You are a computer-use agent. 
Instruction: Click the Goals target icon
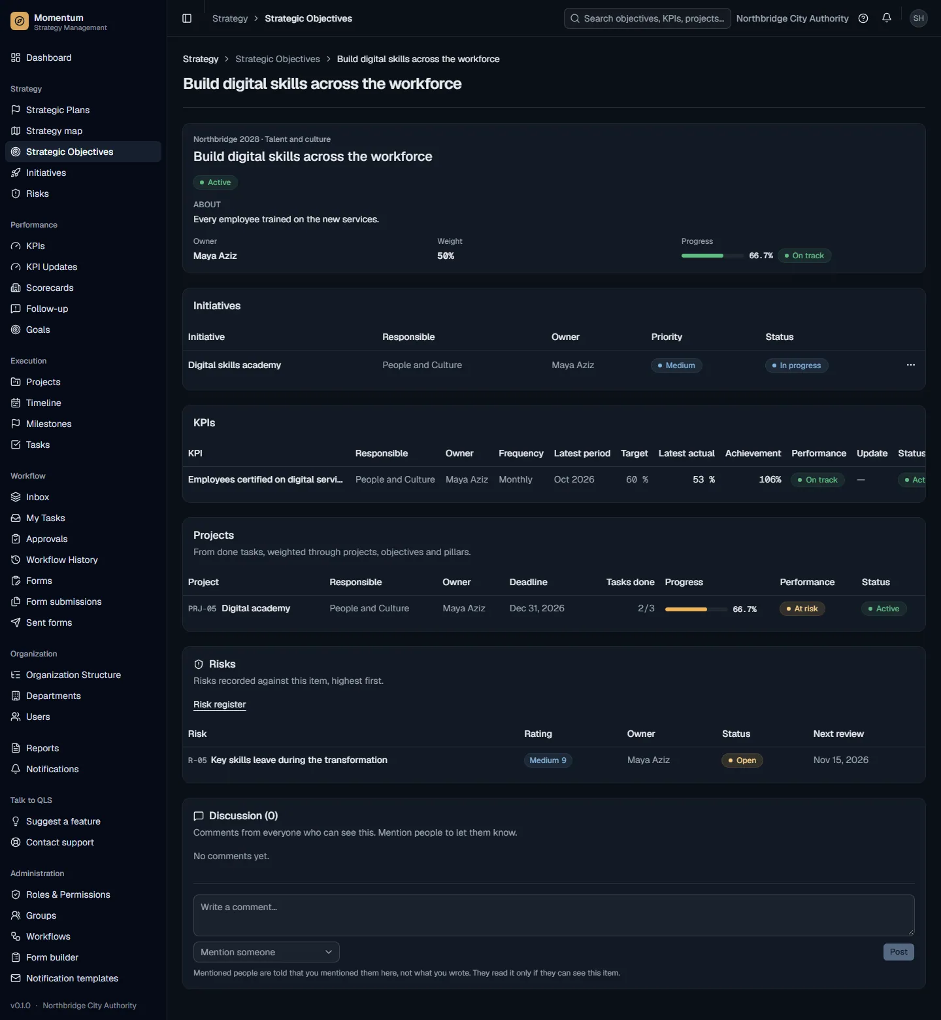coord(16,330)
